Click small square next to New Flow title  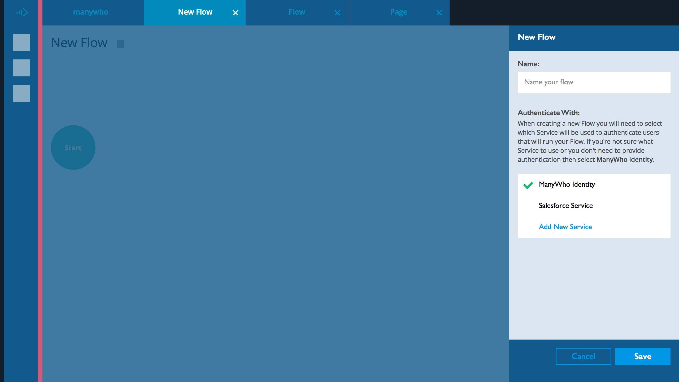coord(120,44)
